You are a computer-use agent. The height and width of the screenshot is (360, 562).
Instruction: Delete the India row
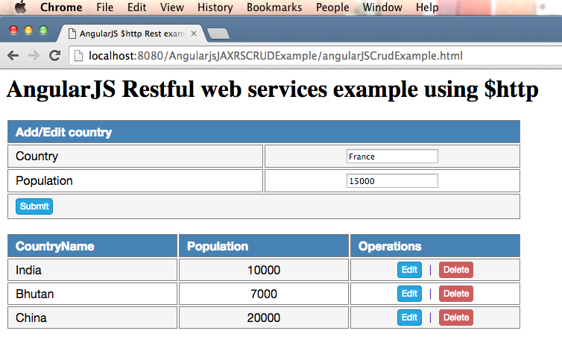[456, 270]
